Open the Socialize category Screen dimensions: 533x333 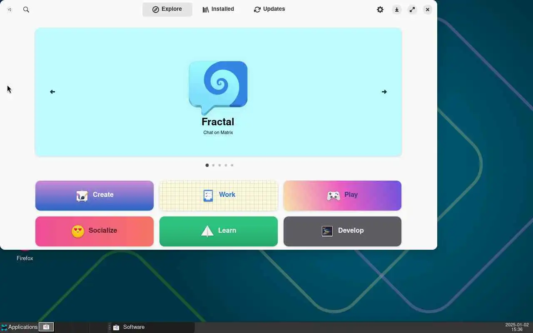click(x=95, y=231)
